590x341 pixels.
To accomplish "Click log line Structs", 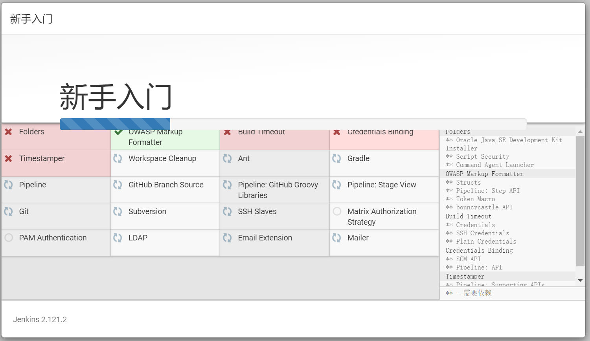I will click(463, 183).
